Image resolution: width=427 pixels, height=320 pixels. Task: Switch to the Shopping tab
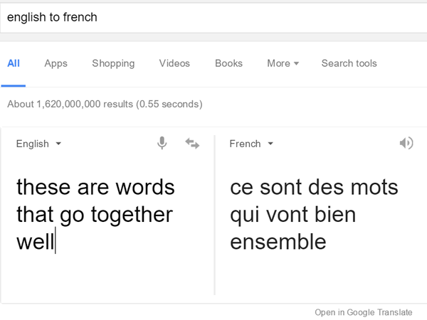pos(113,63)
